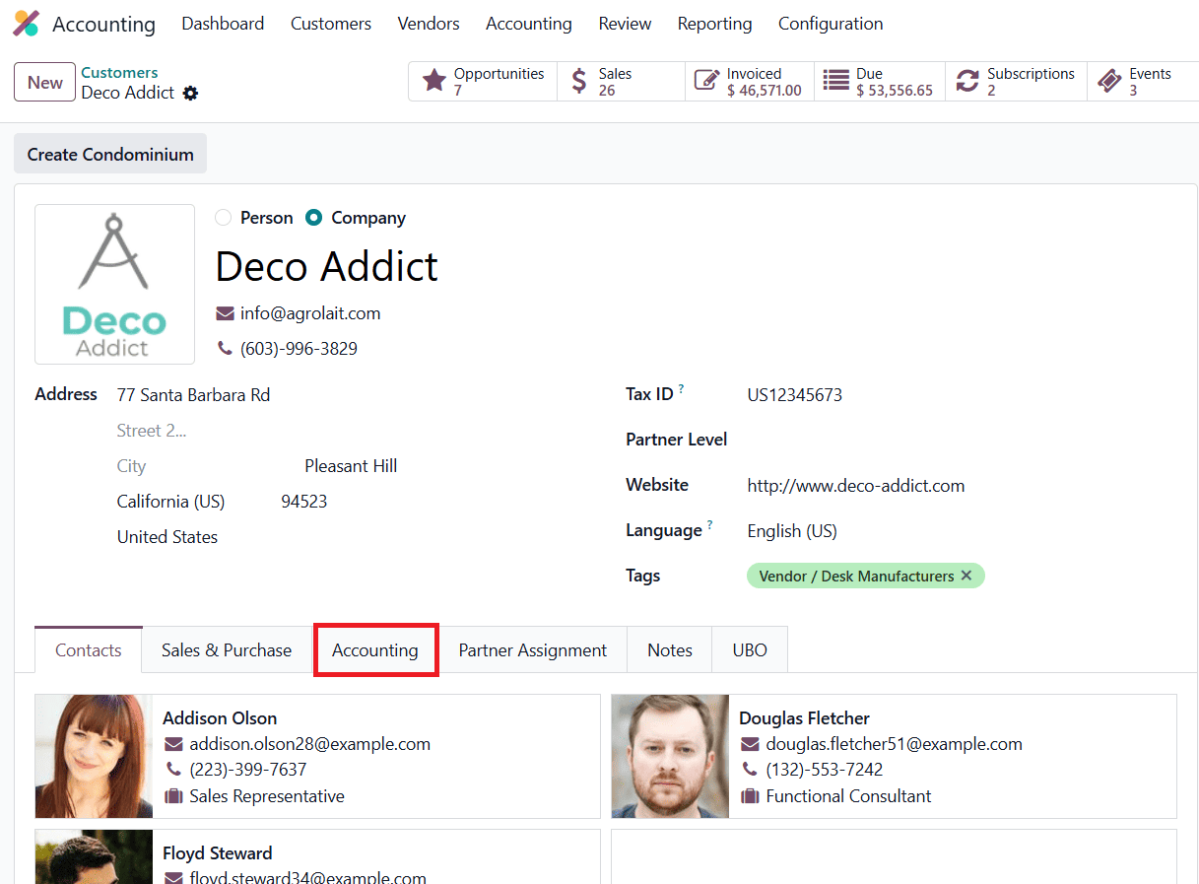The width and height of the screenshot is (1199, 884).
Task: Select the Person radio button
Action: tap(223, 217)
